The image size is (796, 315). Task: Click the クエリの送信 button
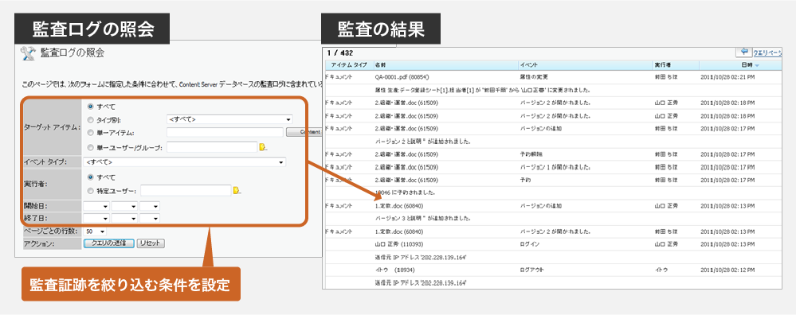108,243
